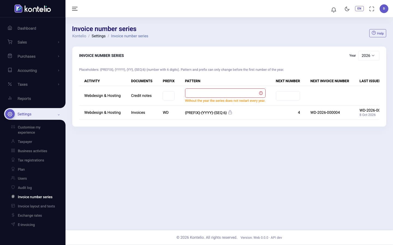The width and height of the screenshot is (393, 245).
Task: Follow the Kontelio breadcrumb link
Action: coord(79,36)
